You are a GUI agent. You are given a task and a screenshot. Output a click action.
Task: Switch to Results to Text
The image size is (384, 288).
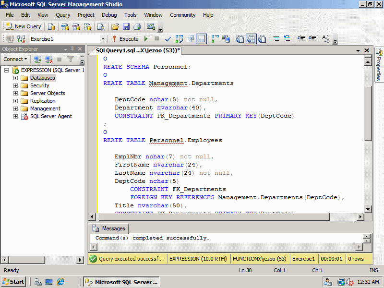click(x=240, y=39)
